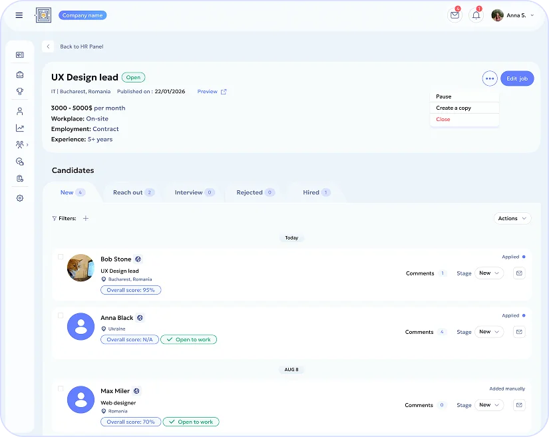Open the hamburger menu icon

coord(19,15)
